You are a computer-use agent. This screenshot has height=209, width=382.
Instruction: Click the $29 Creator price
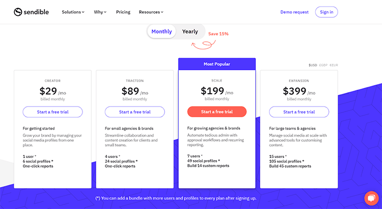tap(48, 91)
